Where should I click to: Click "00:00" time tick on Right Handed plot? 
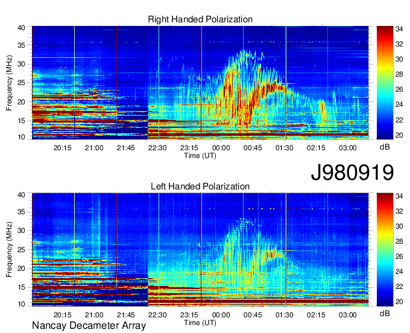pos(221,148)
